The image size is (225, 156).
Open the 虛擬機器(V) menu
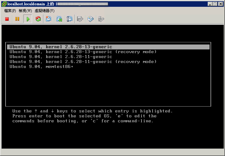click(44, 11)
